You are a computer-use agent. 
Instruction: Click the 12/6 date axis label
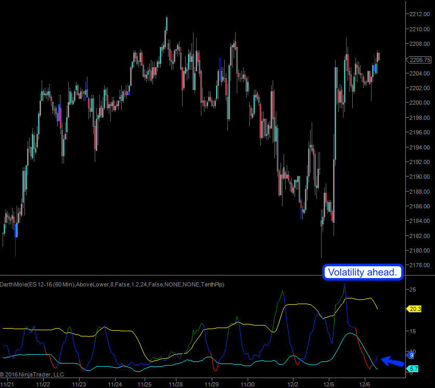point(364,385)
